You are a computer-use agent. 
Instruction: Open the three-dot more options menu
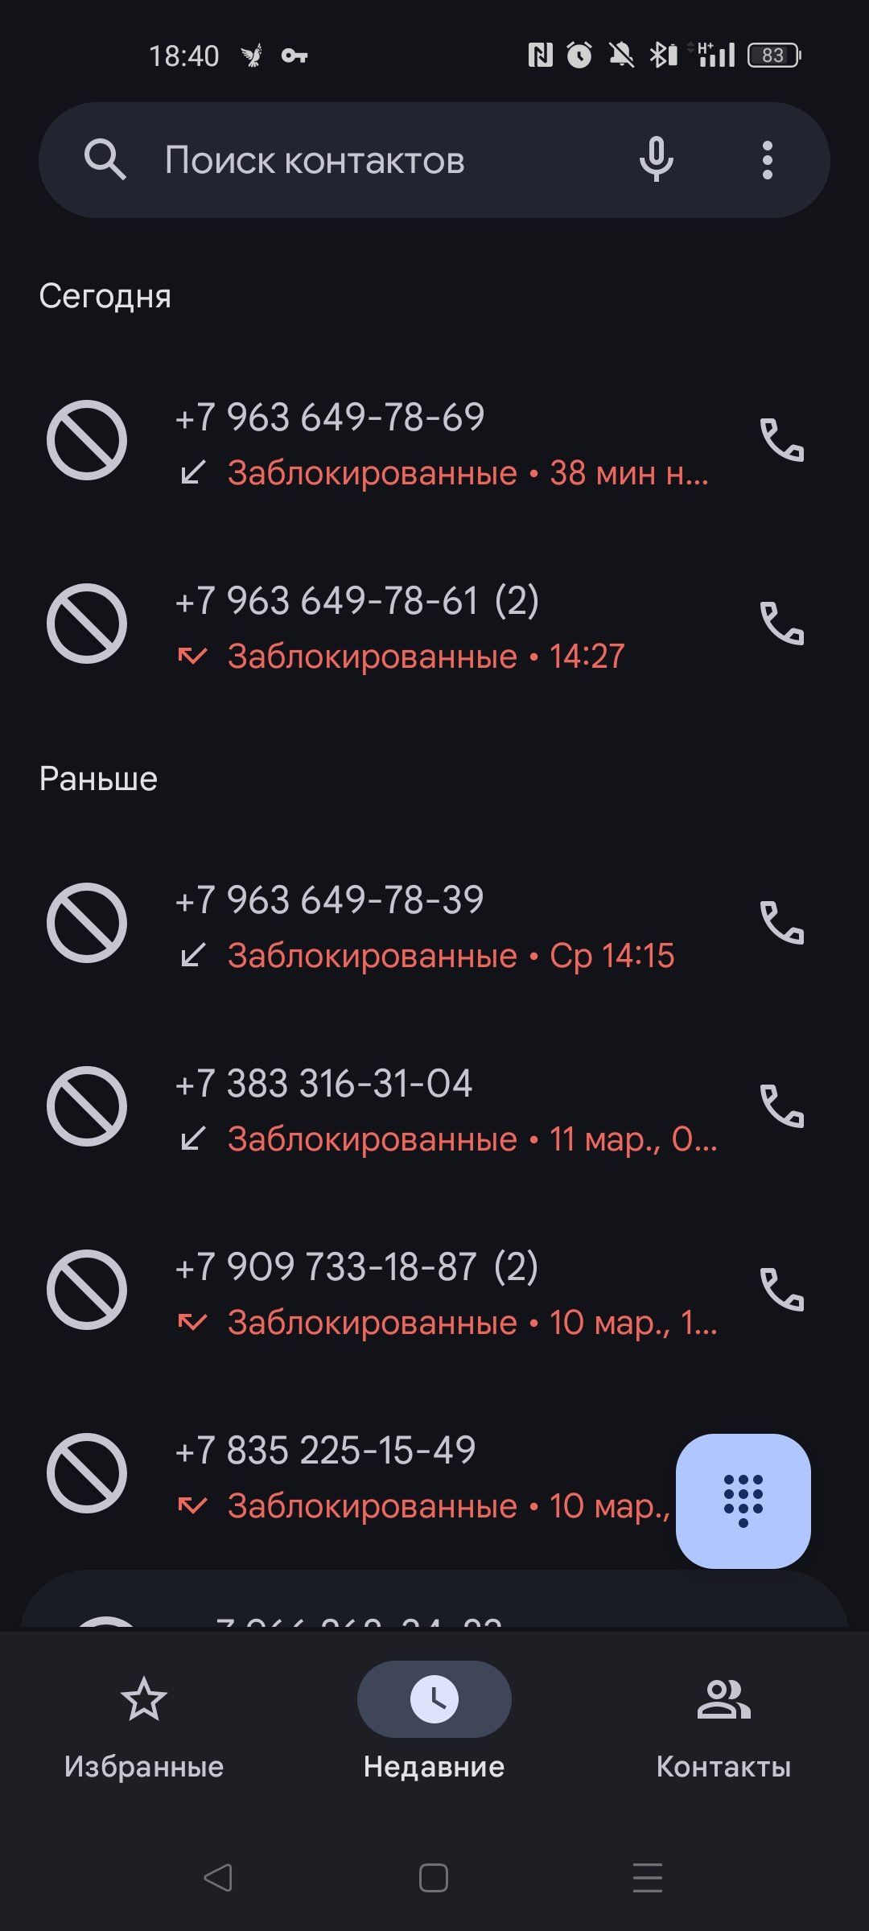click(x=767, y=160)
